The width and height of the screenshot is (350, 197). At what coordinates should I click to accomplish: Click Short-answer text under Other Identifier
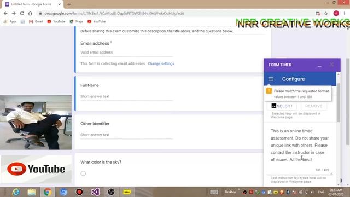click(x=126, y=135)
